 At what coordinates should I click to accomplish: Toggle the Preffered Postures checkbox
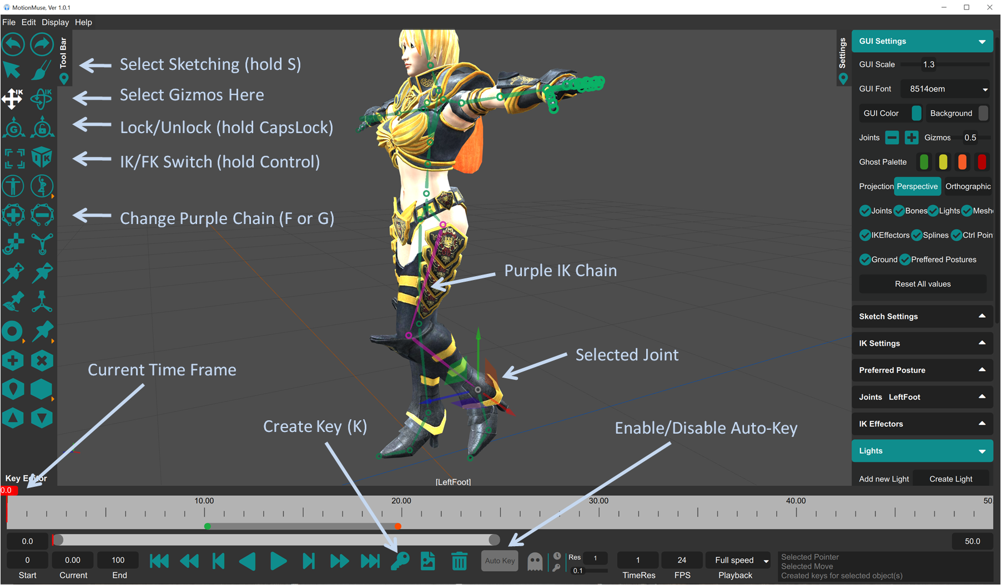[905, 260]
